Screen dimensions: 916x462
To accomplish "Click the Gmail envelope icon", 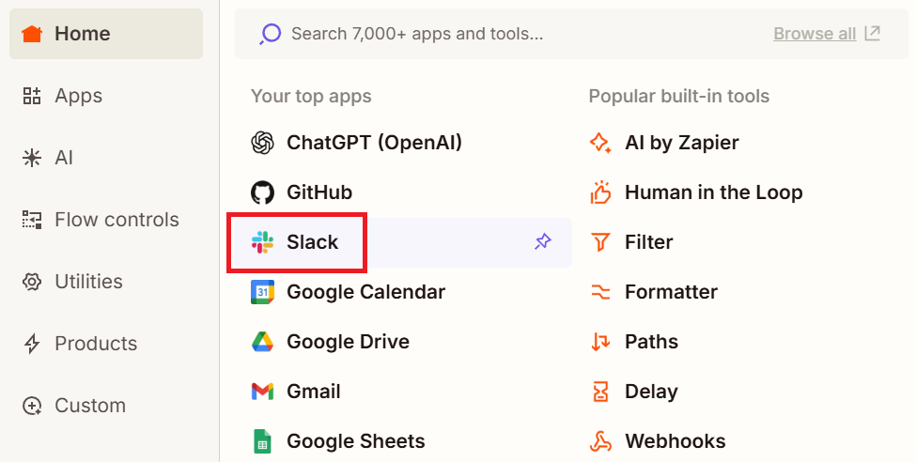I will pyautogui.click(x=262, y=392).
